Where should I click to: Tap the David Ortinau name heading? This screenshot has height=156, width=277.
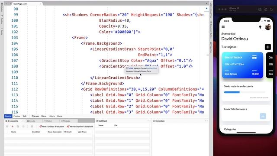click(235, 39)
